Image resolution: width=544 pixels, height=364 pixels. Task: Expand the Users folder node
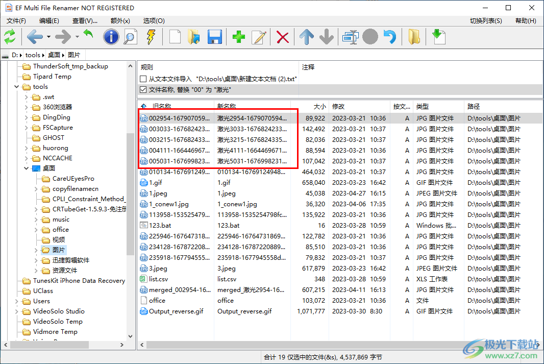coord(17,301)
